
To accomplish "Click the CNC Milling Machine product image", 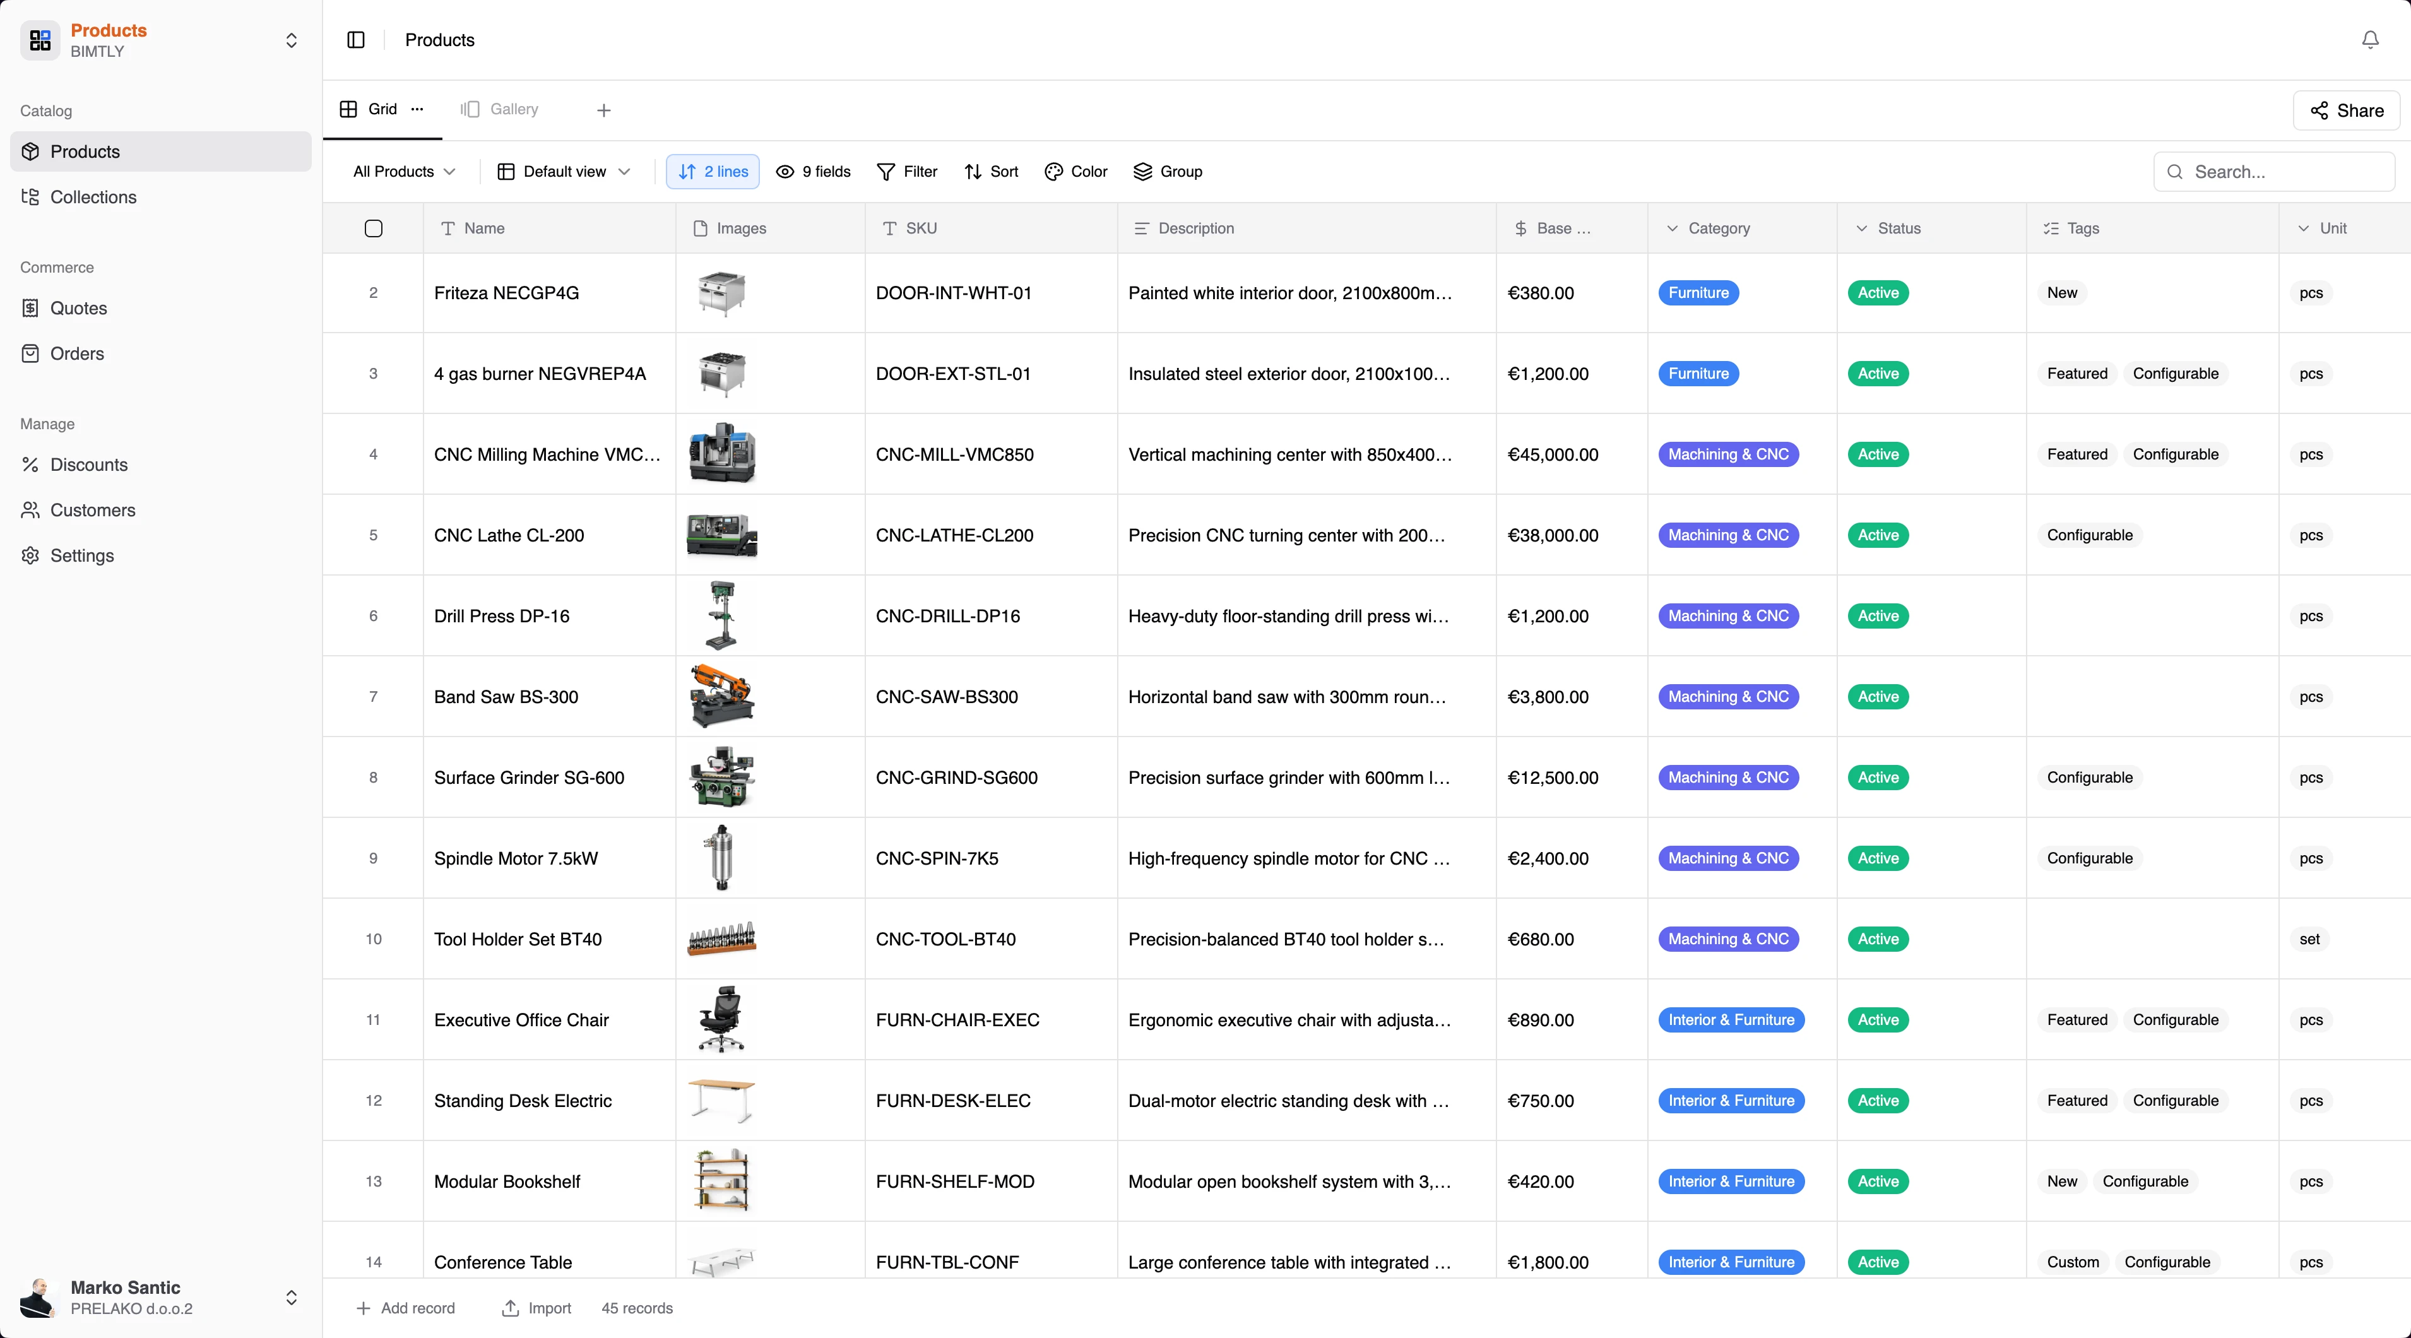I will pos(721,454).
